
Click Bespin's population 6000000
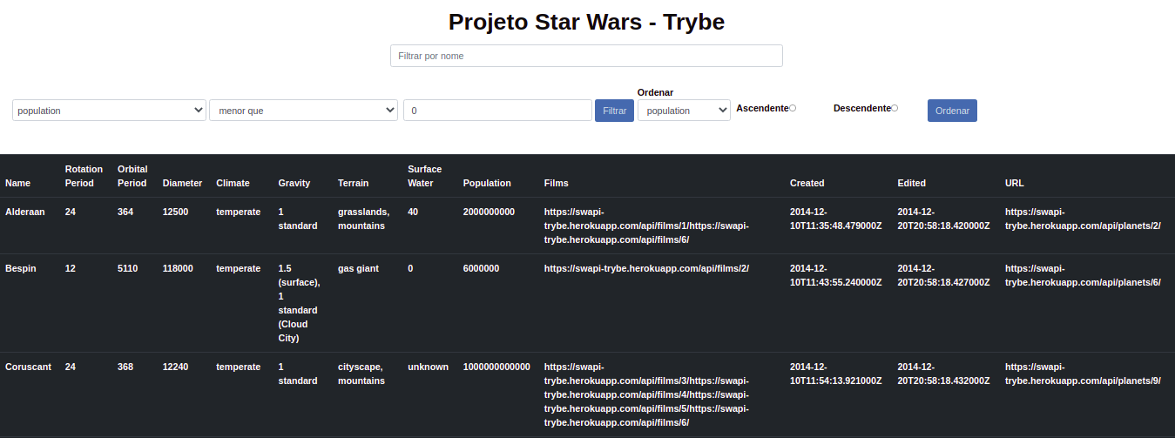click(481, 268)
